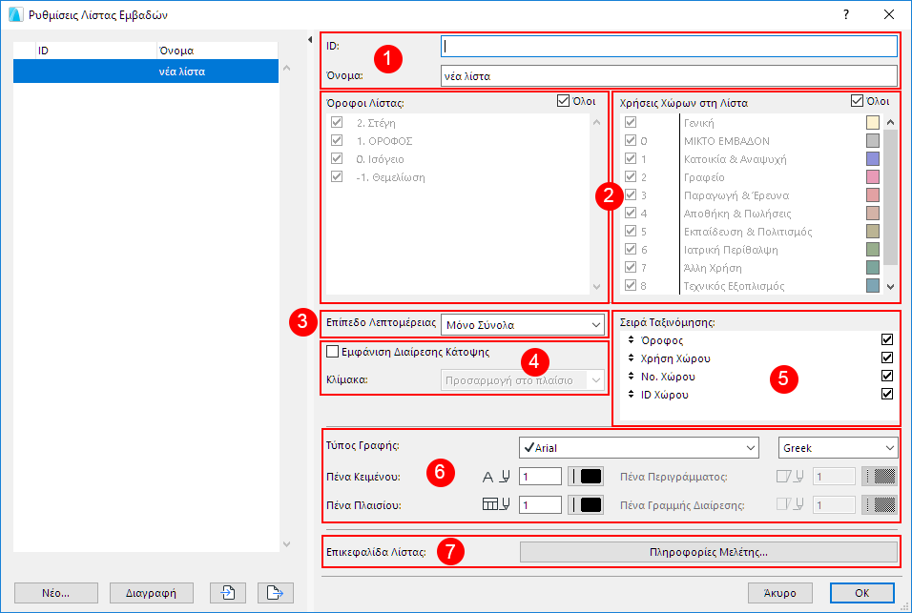Click the Text Pen number field

click(540, 477)
